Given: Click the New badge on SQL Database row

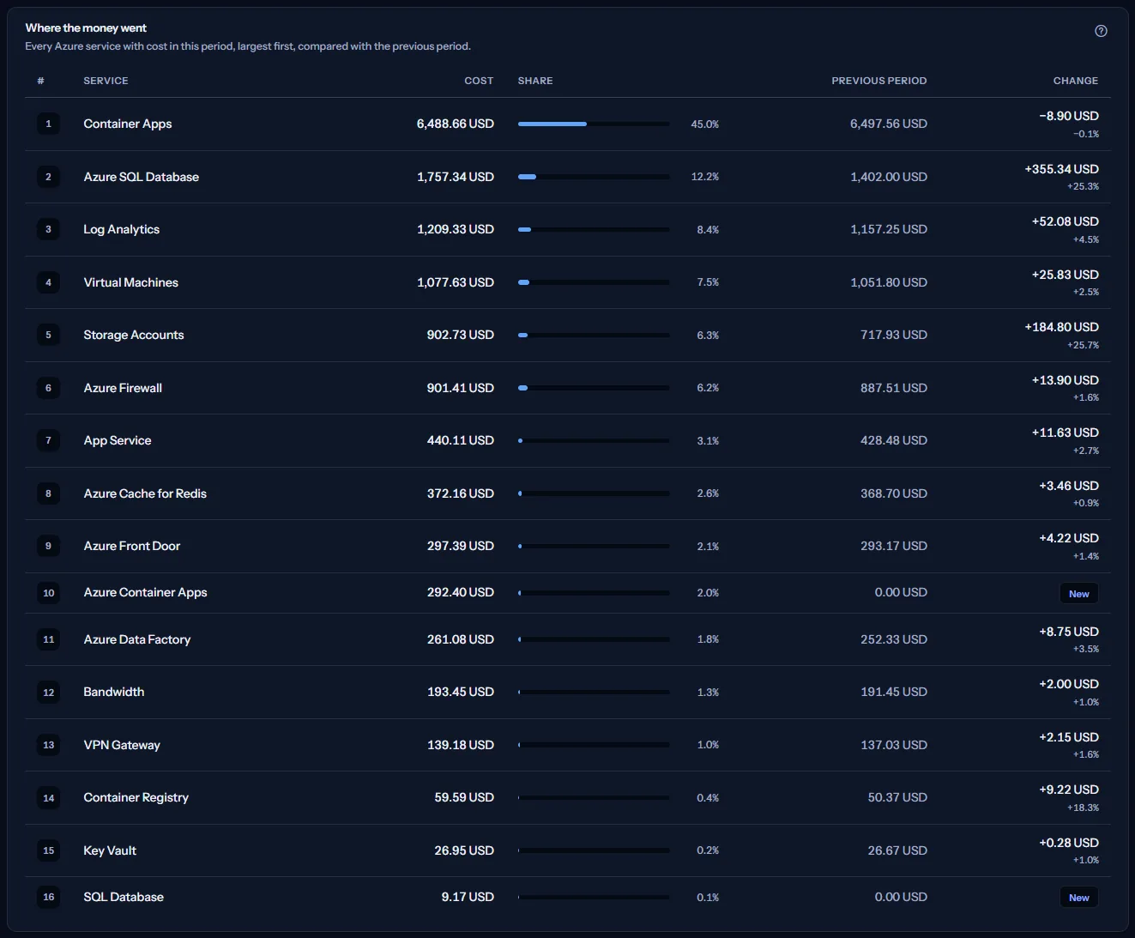Looking at the screenshot, I should (x=1078, y=898).
